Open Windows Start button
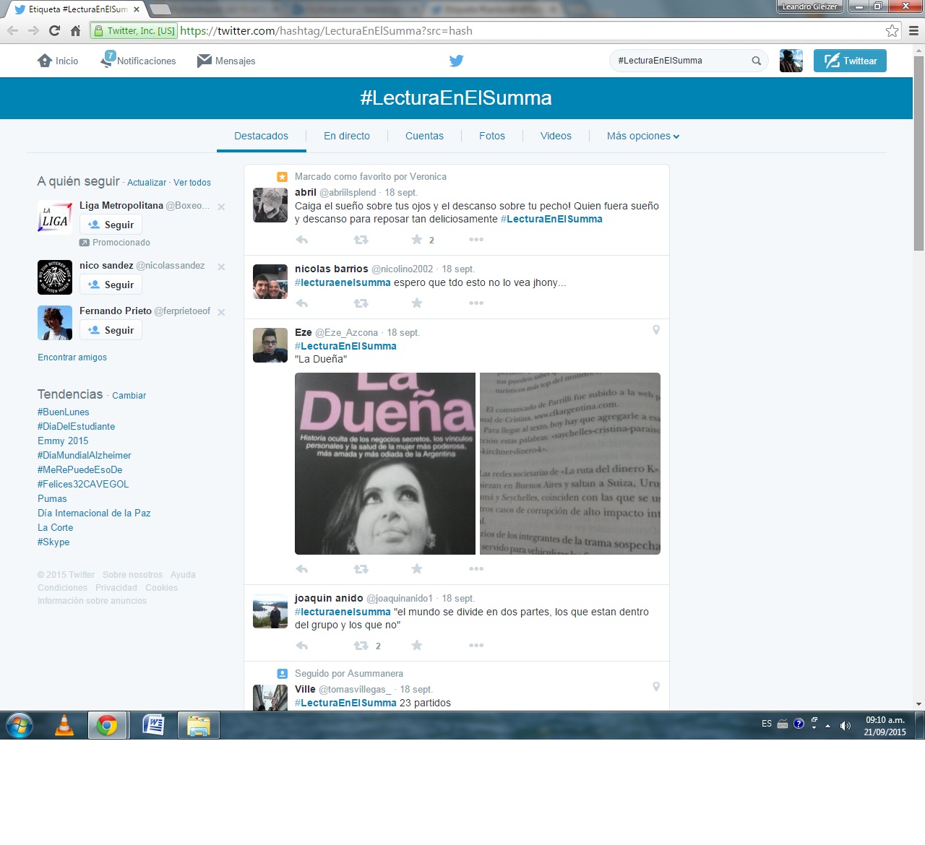 pos(20,725)
